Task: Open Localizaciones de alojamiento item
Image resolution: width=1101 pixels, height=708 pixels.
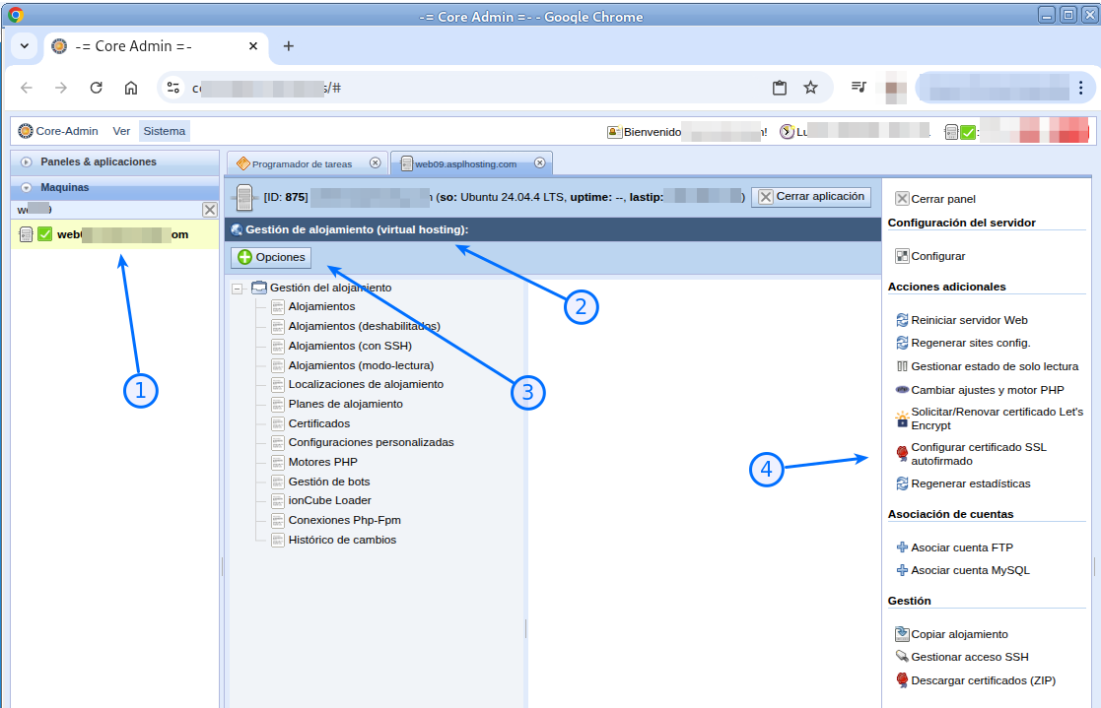Action: pyautogui.click(x=366, y=384)
